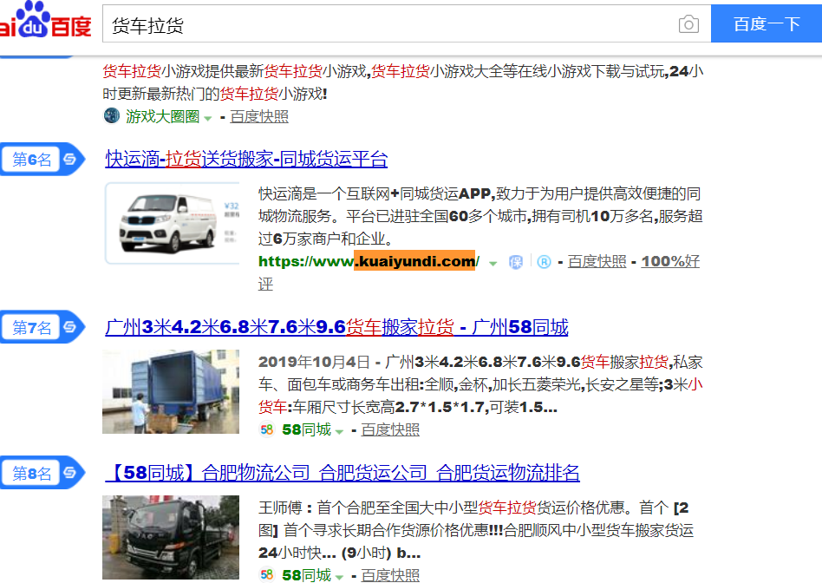822x583 pixels.
Task: Click the camera image search icon
Action: [x=688, y=24]
